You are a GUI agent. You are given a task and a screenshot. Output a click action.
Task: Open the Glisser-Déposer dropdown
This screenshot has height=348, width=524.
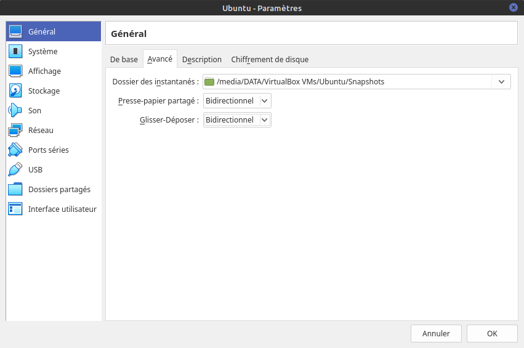click(237, 119)
